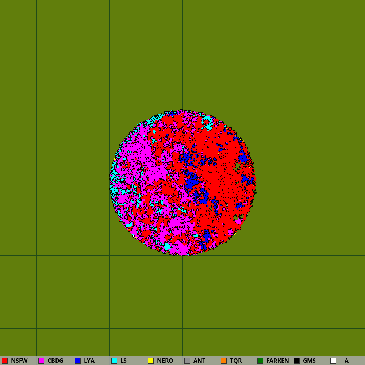
Task: Click the magenta CBDG legend swatch
Action: tap(41, 361)
